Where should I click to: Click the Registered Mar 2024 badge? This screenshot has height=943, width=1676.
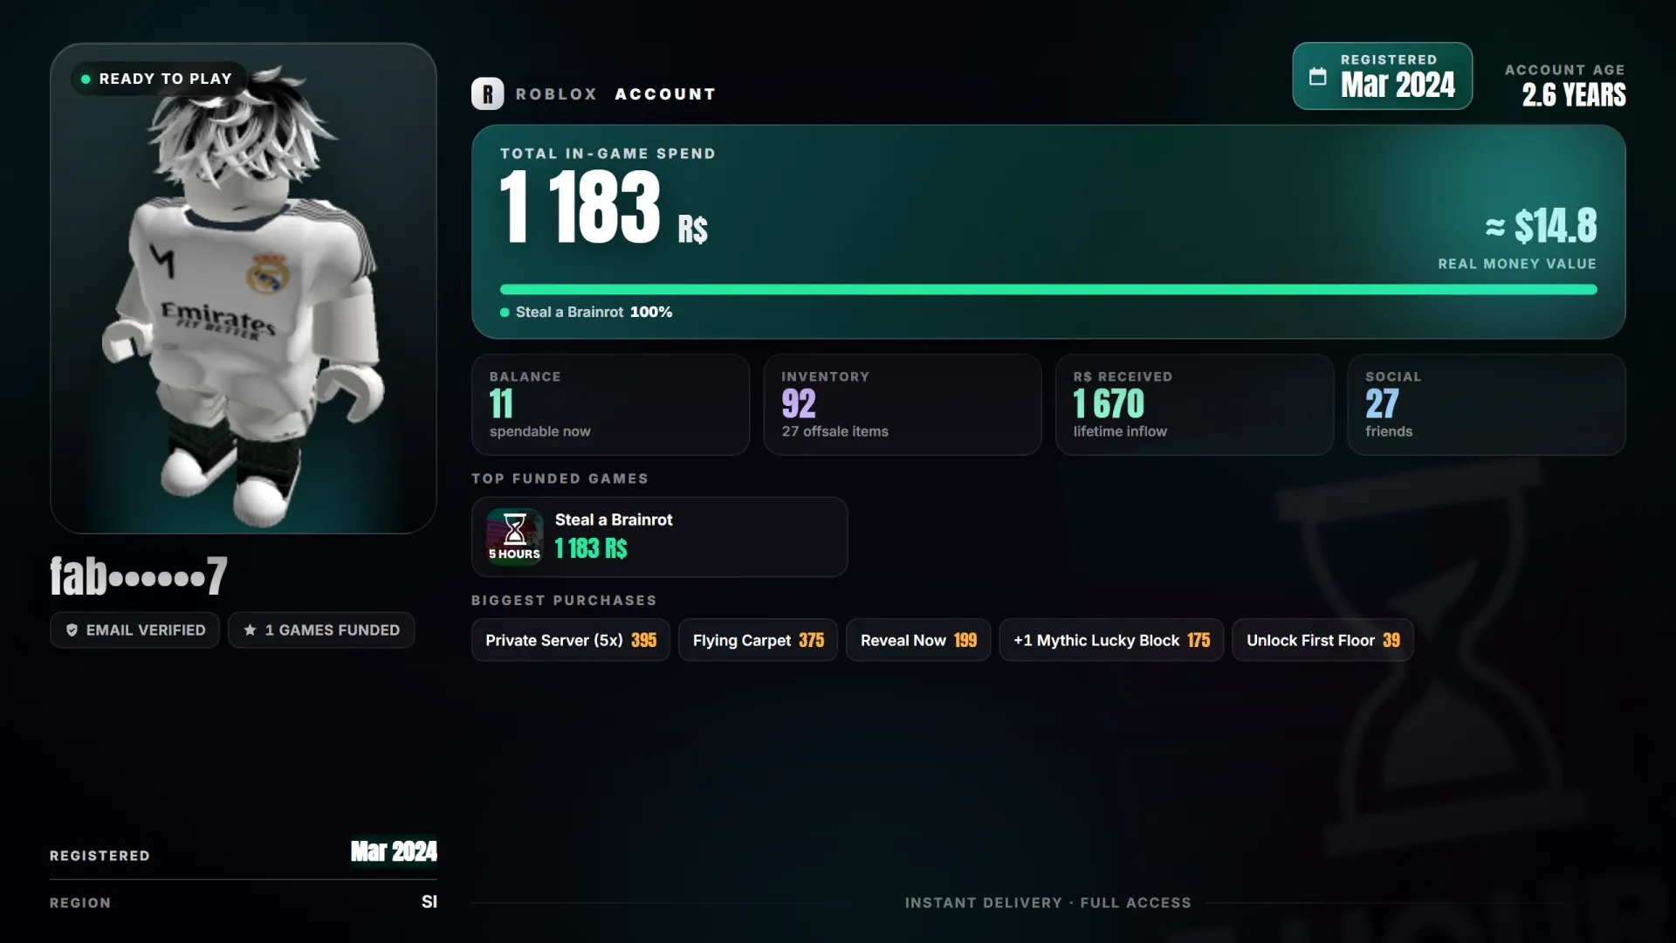[1382, 76]
